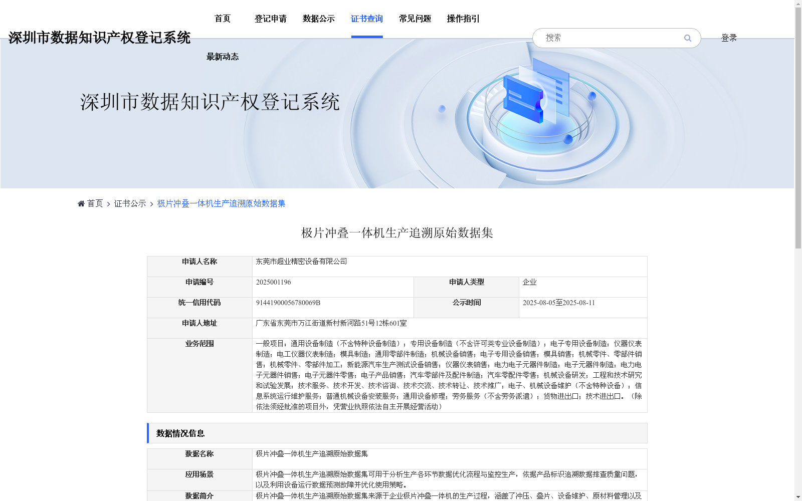Click the scrollbar up arrow
The image size is (802, 501).
click(798, 3)
